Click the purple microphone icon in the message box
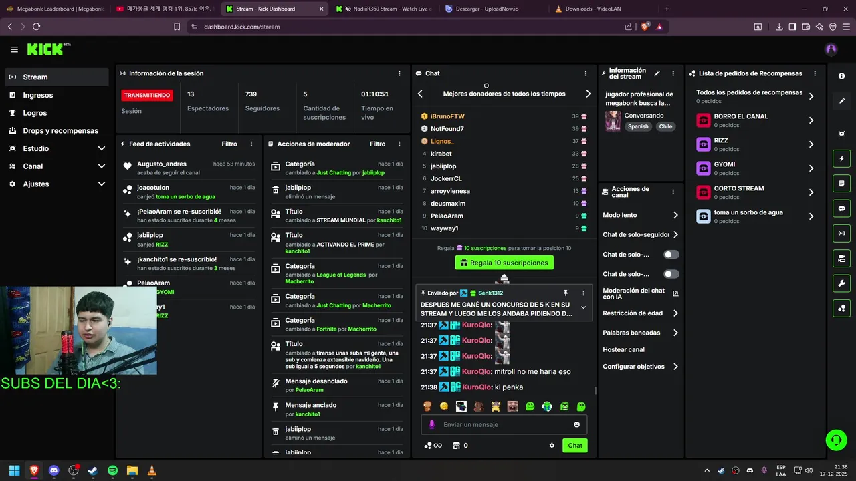The height and width of the screenshot is (481, 856). click(x=432, y=424)
